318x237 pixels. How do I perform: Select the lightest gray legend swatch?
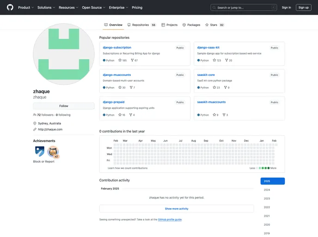click(x=257, y=168)
